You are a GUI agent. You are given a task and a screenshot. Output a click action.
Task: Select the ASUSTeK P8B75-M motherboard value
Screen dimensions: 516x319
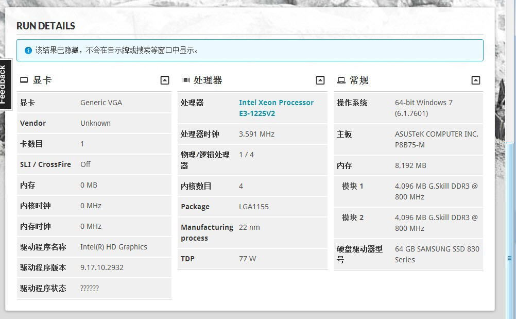[436, 139]
